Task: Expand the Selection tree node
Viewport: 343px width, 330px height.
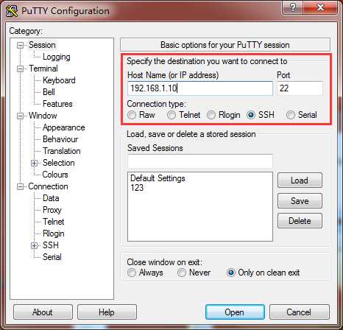Action: tap(35, 163)
